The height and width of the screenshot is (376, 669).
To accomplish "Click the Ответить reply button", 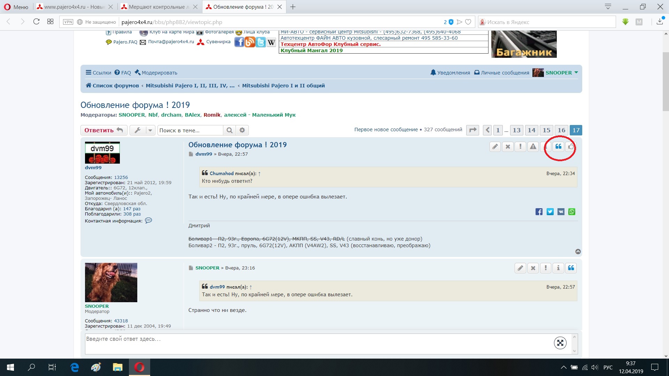I will click(103, 130).
